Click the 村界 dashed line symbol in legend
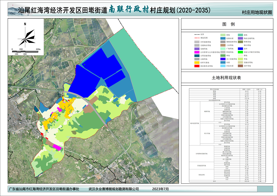The width and height of the screenshot is (277, 196). tap(197, 35)
